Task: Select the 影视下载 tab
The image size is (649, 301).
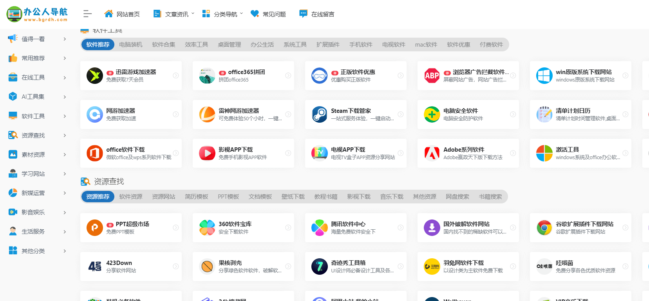Action: (359, 197)
